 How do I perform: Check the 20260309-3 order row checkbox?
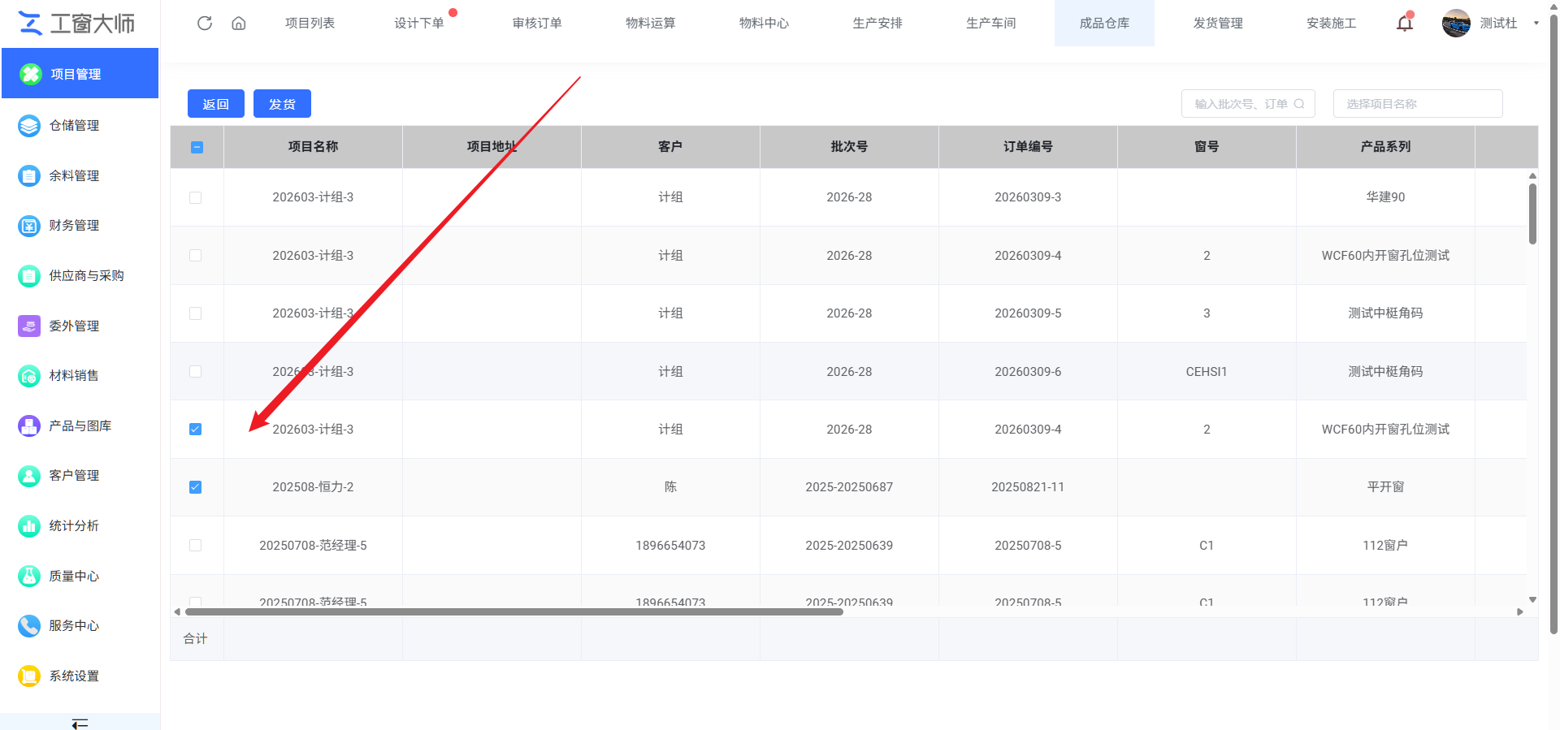(x=195, y=197)
